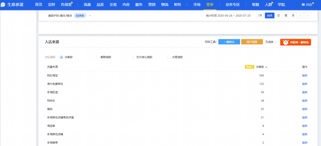Open the 消息 message icon
The image size is (321, 146).
pos(303,5)
